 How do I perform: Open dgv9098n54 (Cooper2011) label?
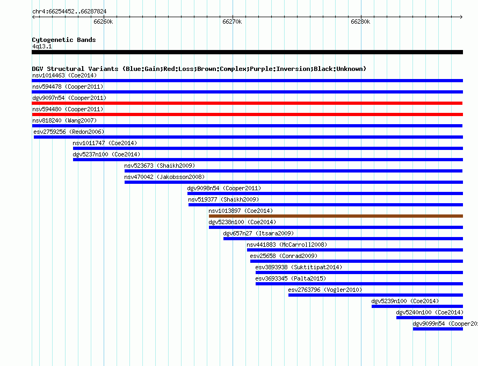pos(224,188)
